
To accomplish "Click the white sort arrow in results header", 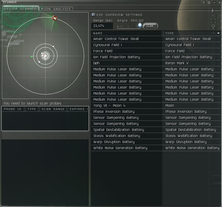I will (218, 33).
